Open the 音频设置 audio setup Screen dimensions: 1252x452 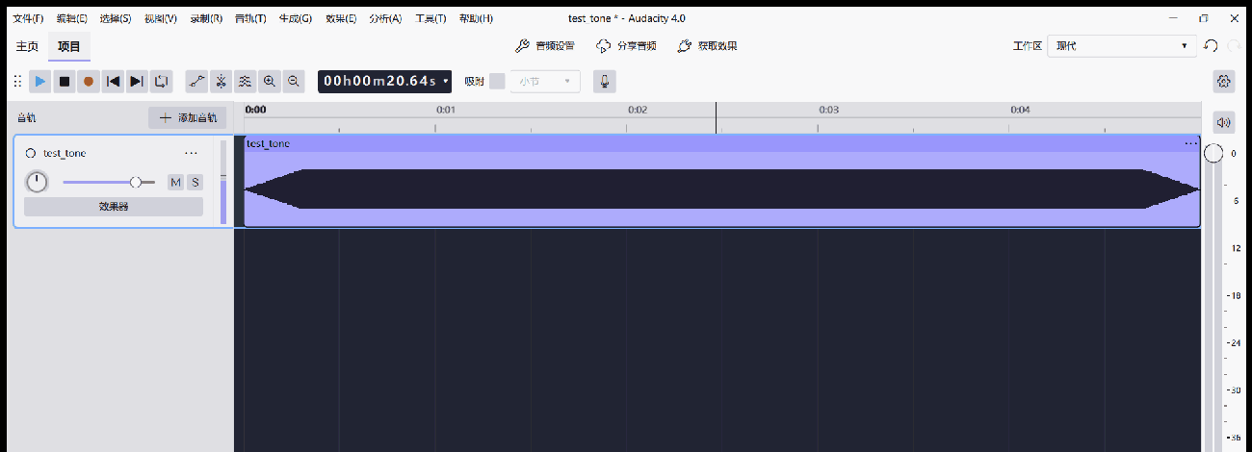coord(545,46)
